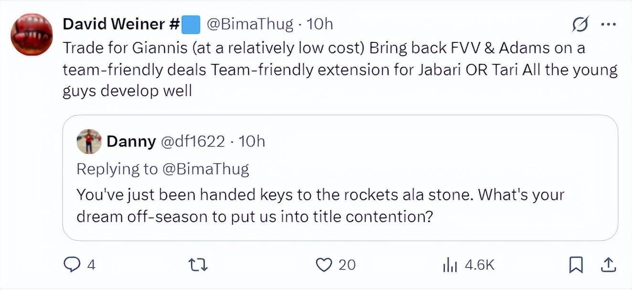Click the share upload-arrow icon
Image resolution: width=632 pixels, height=290 pixels.
click(609, 265)
